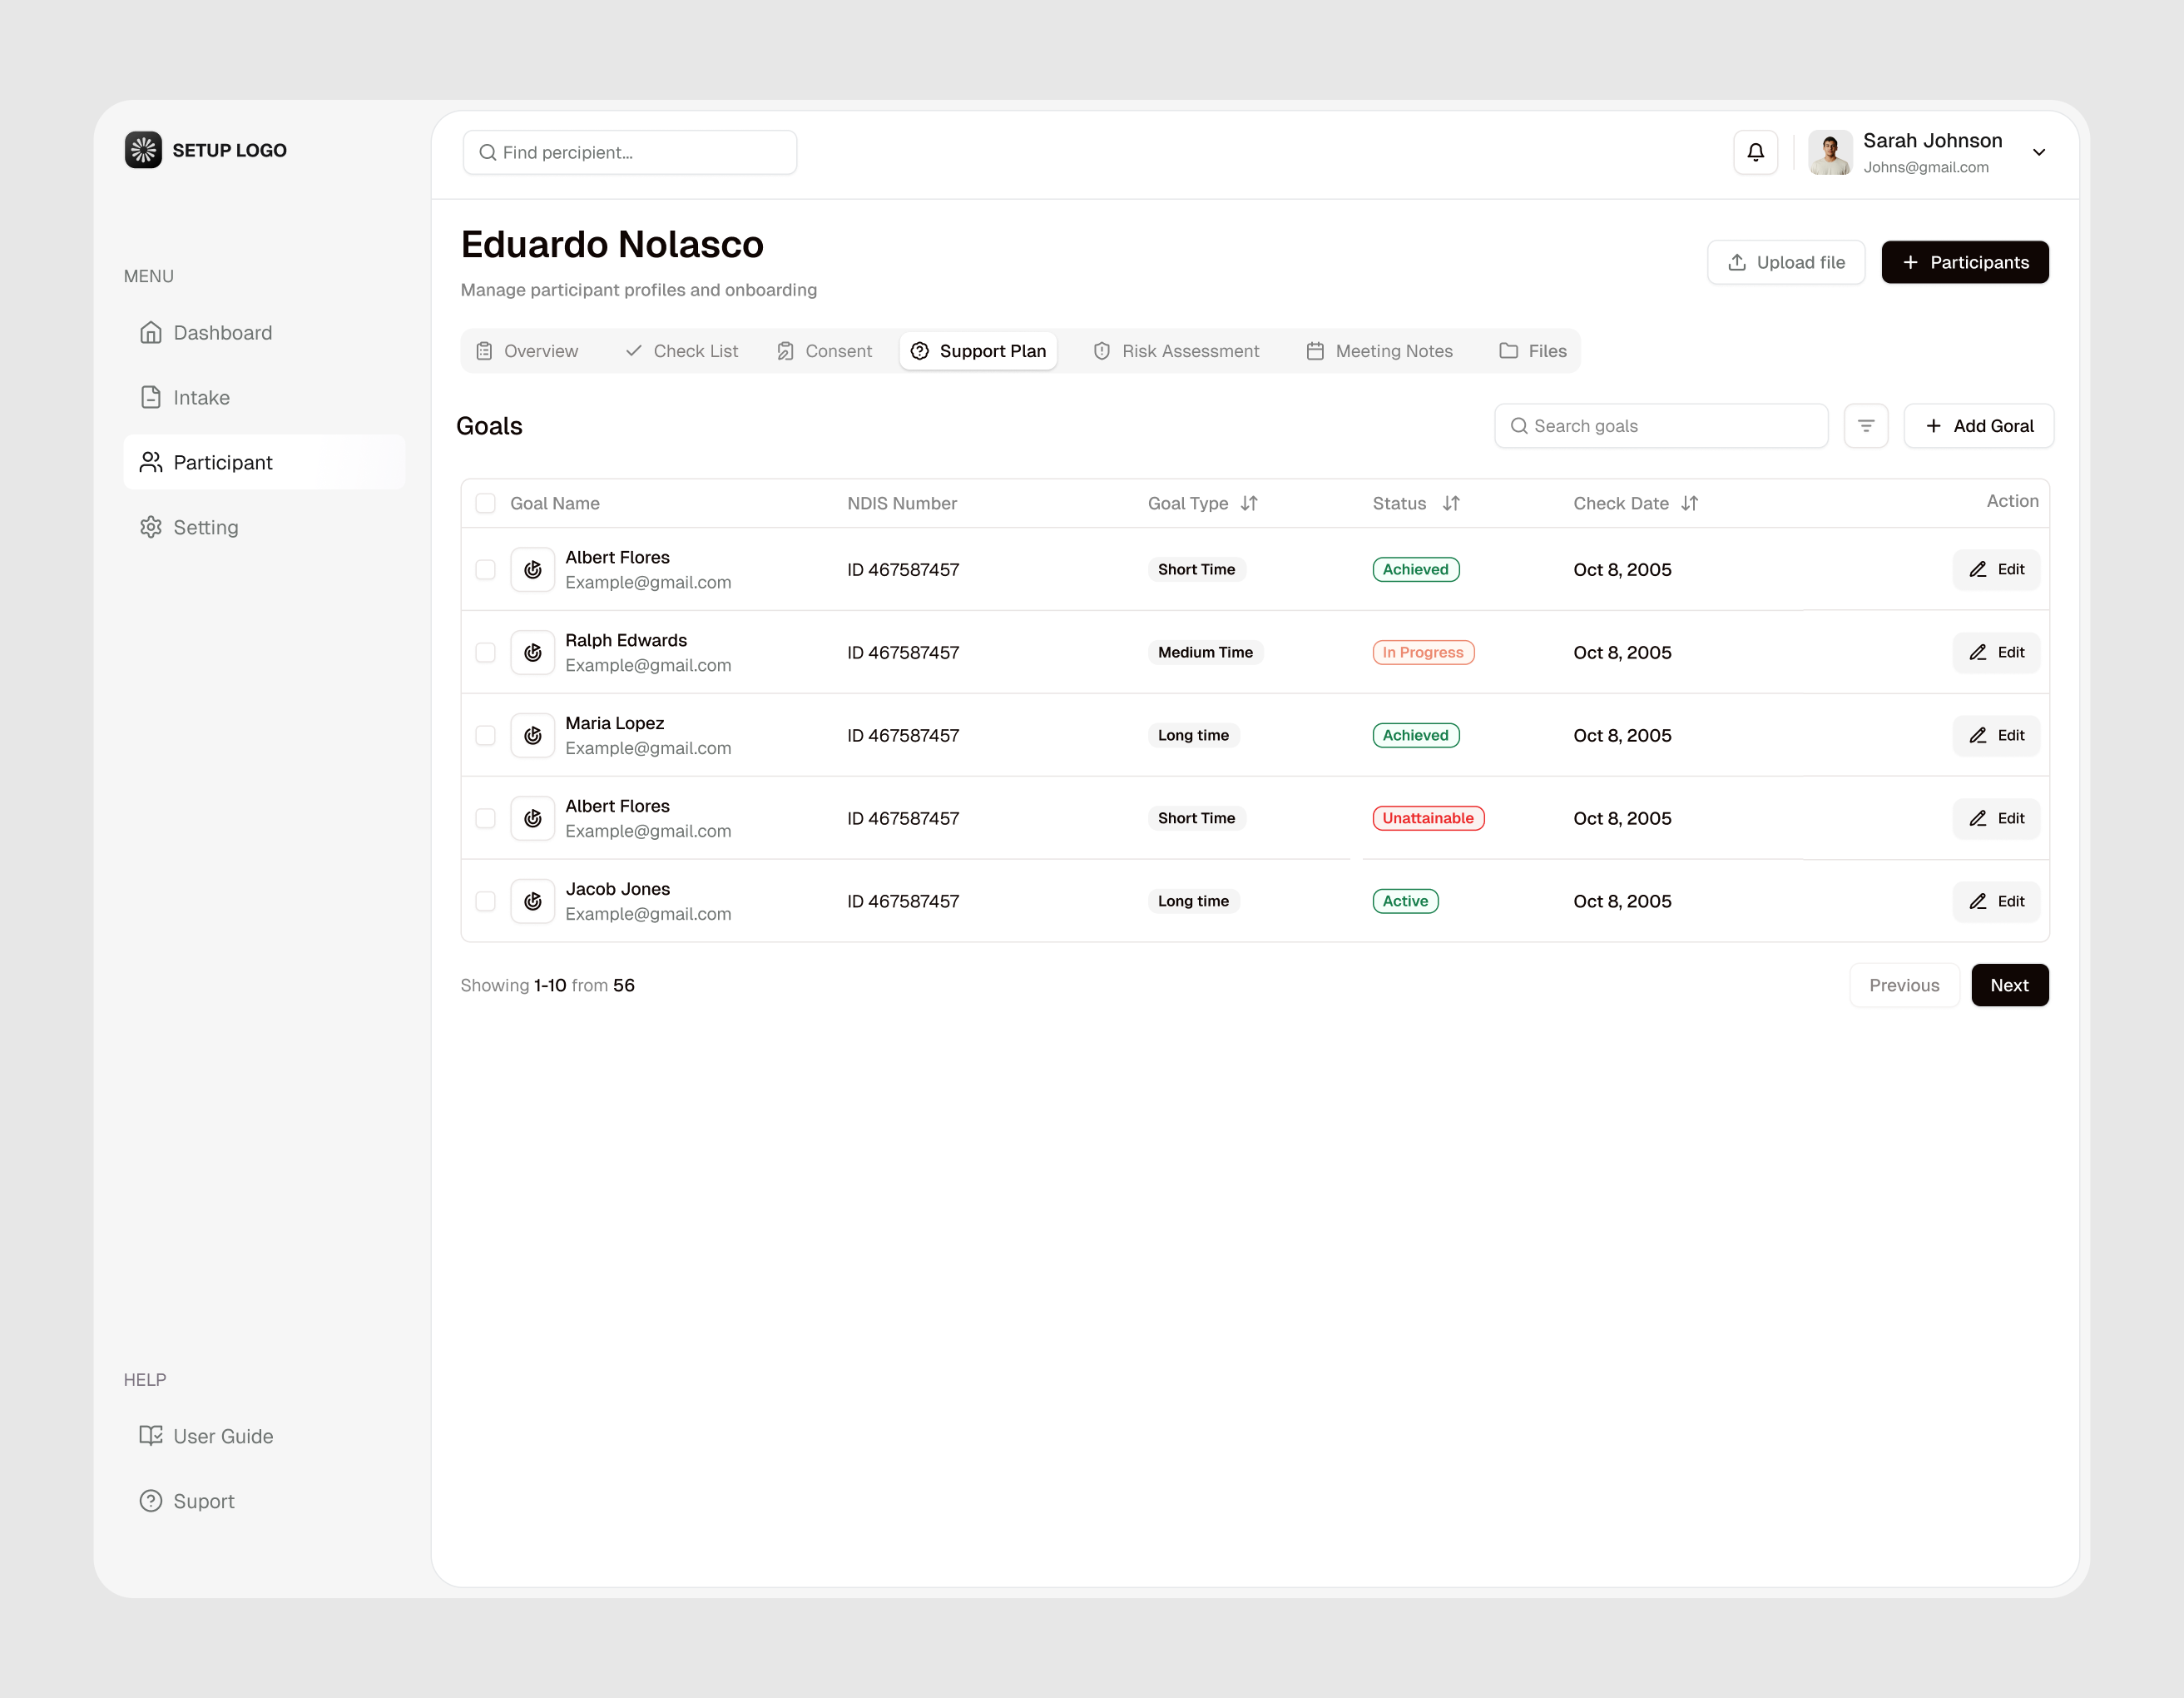Open notifications via the bell icon

point(1755,152)
